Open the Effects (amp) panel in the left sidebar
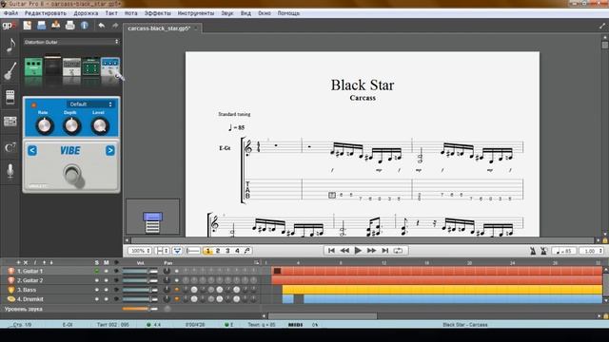Image resolution: width=609 pixels, height=342 pixels. 10,97
